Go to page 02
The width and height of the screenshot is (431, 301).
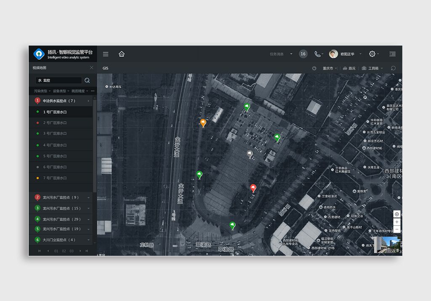[64, 251]
